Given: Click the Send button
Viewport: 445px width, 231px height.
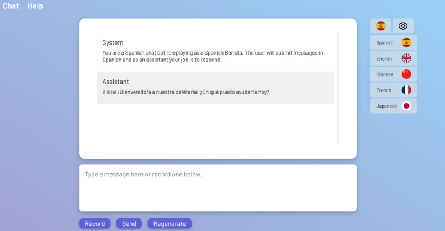Looking at the screenshot, I should coord(129,224).
